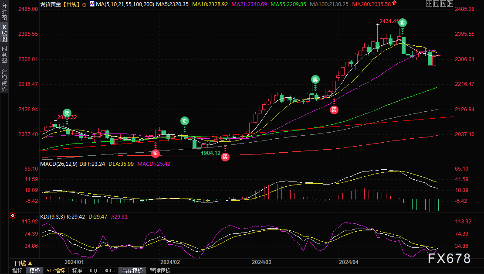484x274 pixels.
Task: Toggle the crosshair cursor tool icon
Action: click(x=429, y=4)
